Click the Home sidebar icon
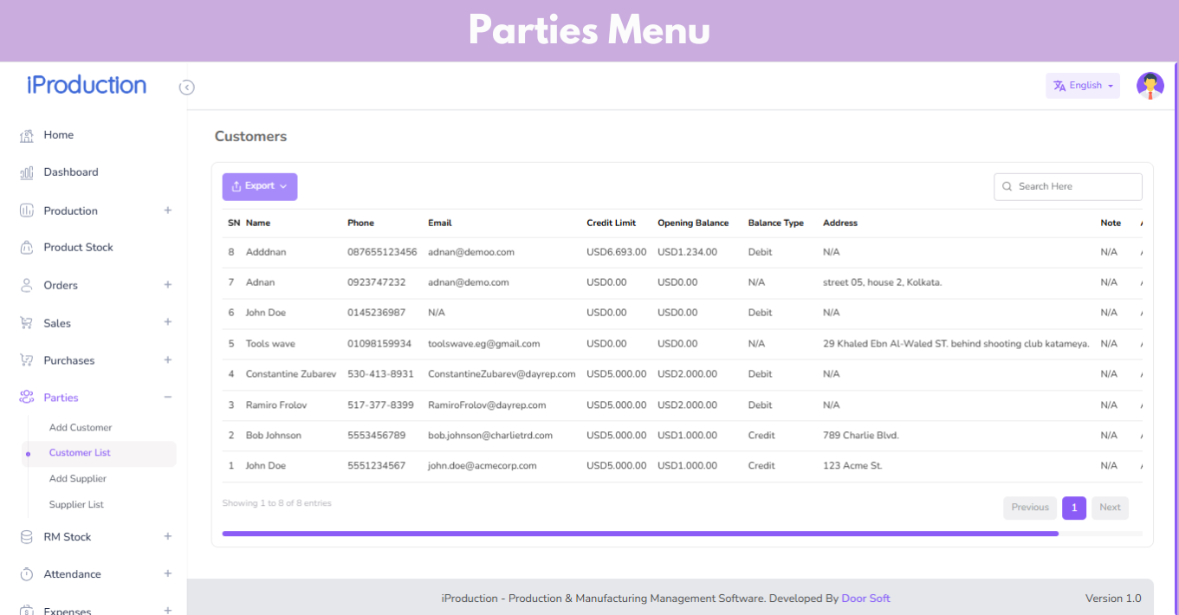1179x615 pixels. pyautogui.click(x=27, y=135)
